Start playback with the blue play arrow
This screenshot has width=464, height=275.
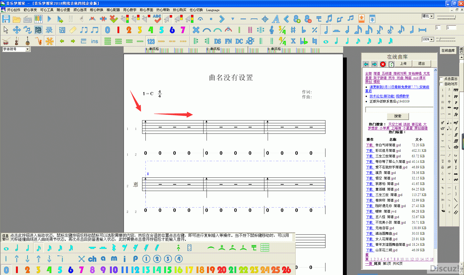(49, 19)
